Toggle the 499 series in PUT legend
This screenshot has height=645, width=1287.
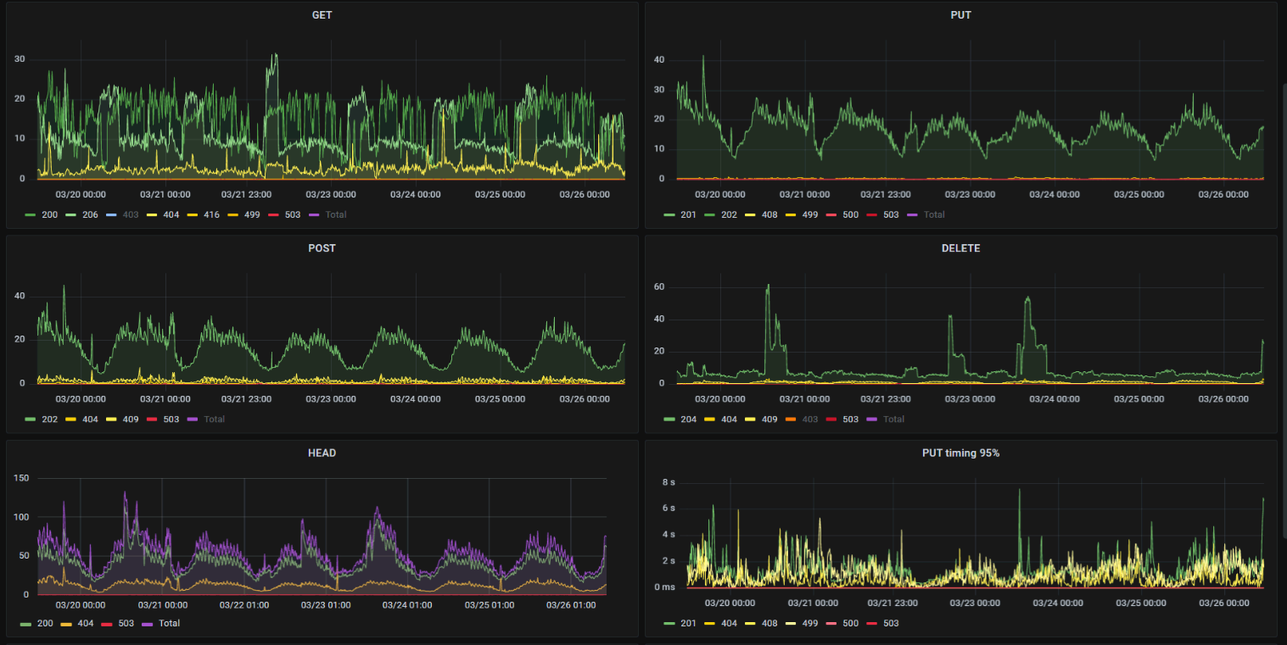point(810,214)
